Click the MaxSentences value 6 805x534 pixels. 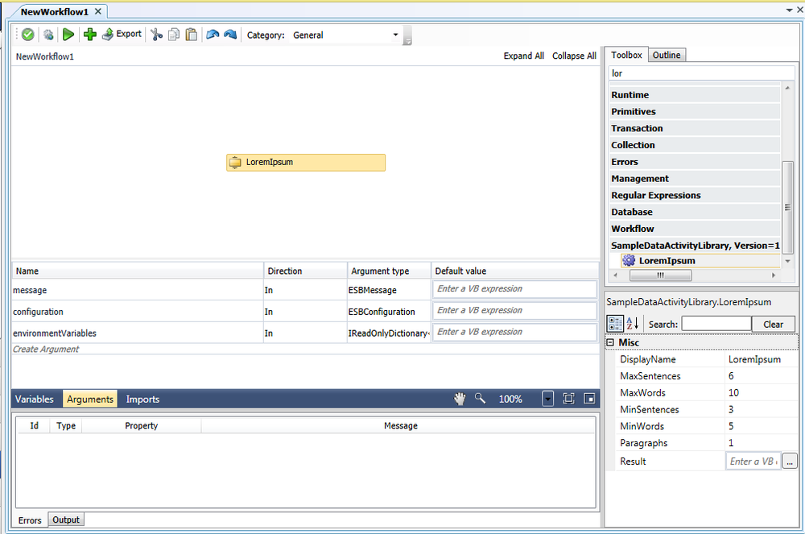761,376
